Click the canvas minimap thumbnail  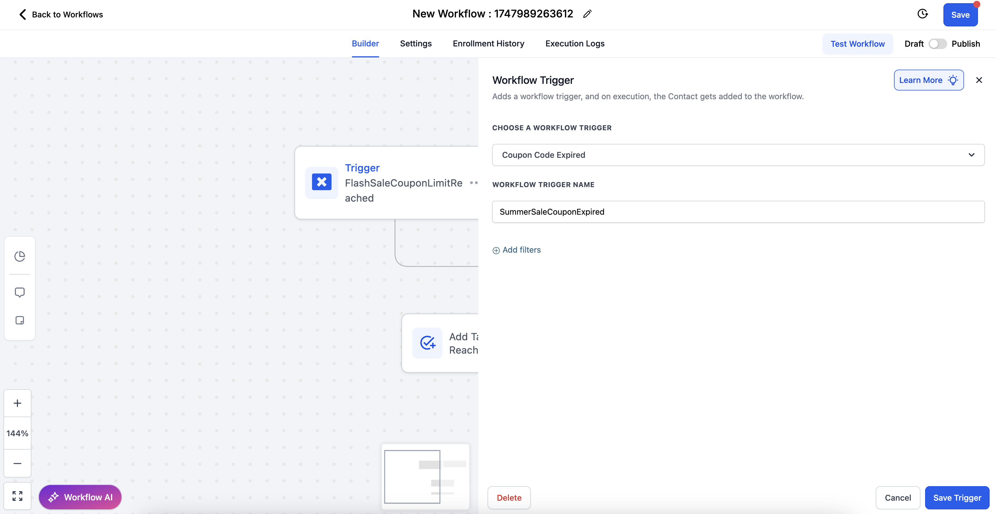pos(425,477)
